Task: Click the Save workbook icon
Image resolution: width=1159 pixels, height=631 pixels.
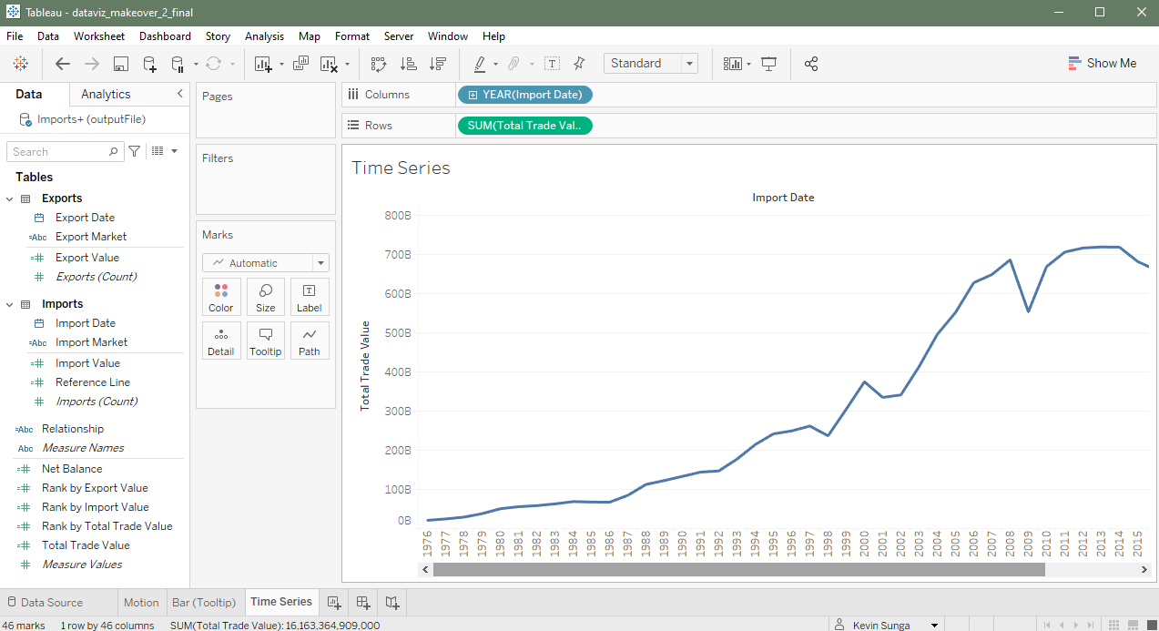Action: pyautogui.click(x=120, y=64)
